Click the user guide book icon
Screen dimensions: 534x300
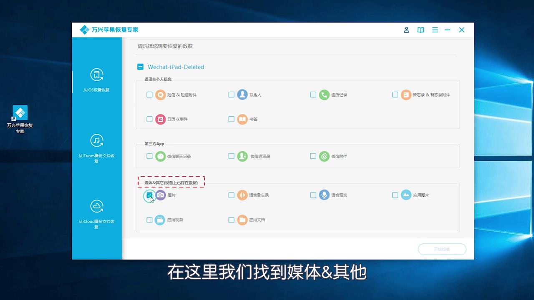click(x=421, y=30)
